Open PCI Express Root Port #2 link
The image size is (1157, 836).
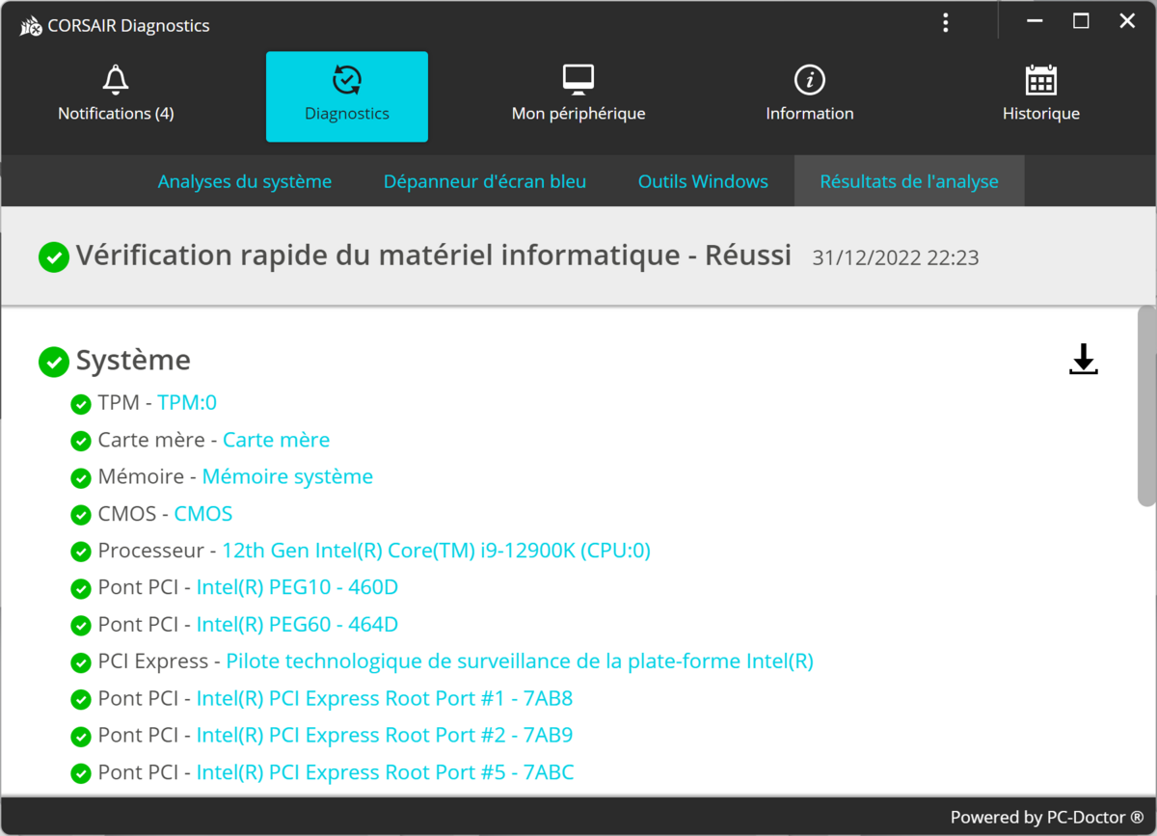coord(385,735)
